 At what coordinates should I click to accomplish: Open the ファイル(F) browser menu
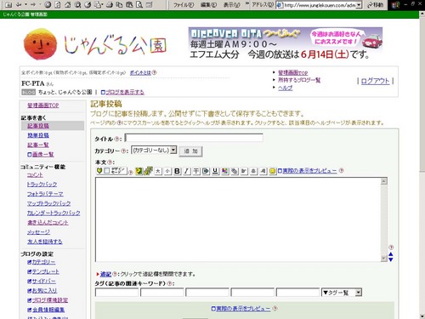[x=184, y=5]
